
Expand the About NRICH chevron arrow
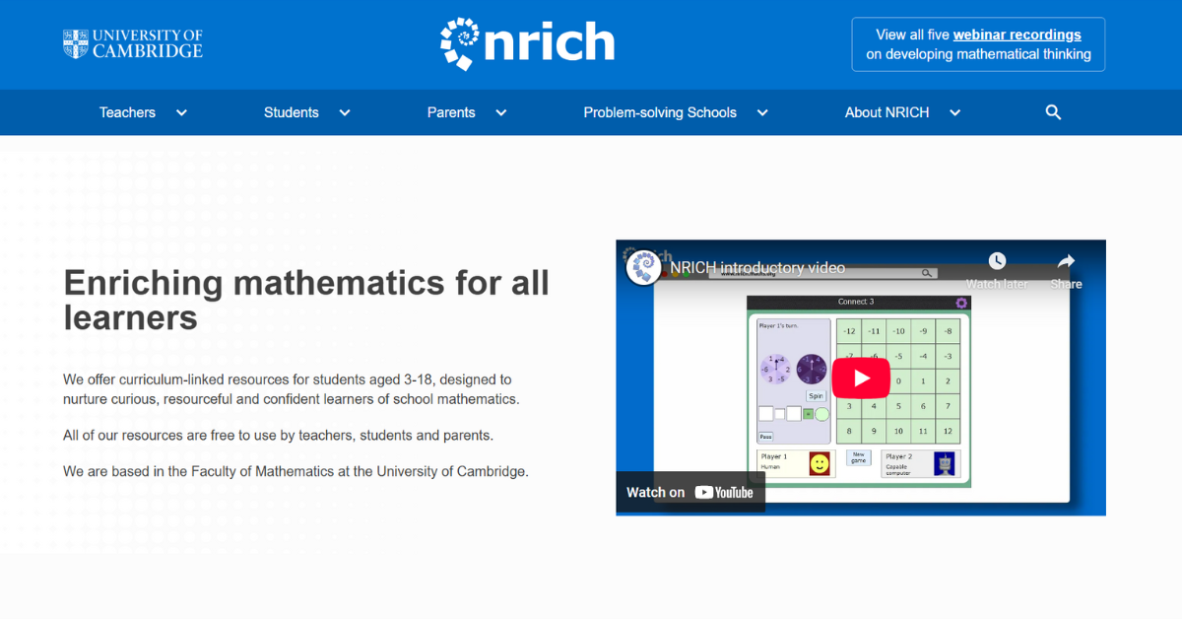(954, 112)
